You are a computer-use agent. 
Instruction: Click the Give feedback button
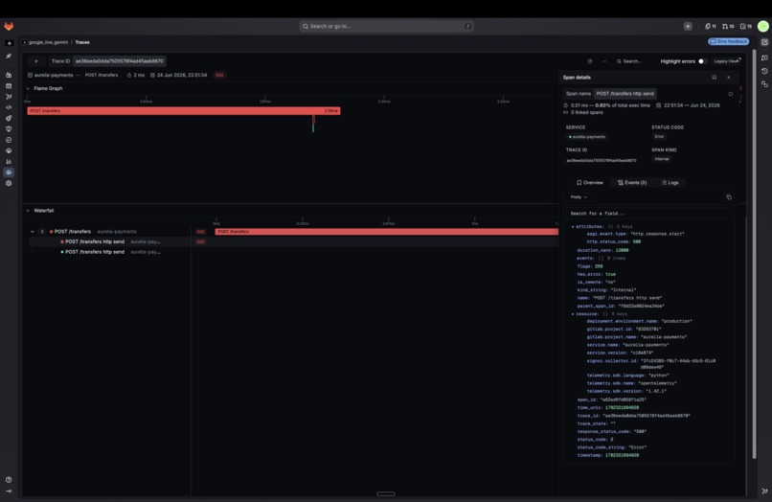point(729,42)
